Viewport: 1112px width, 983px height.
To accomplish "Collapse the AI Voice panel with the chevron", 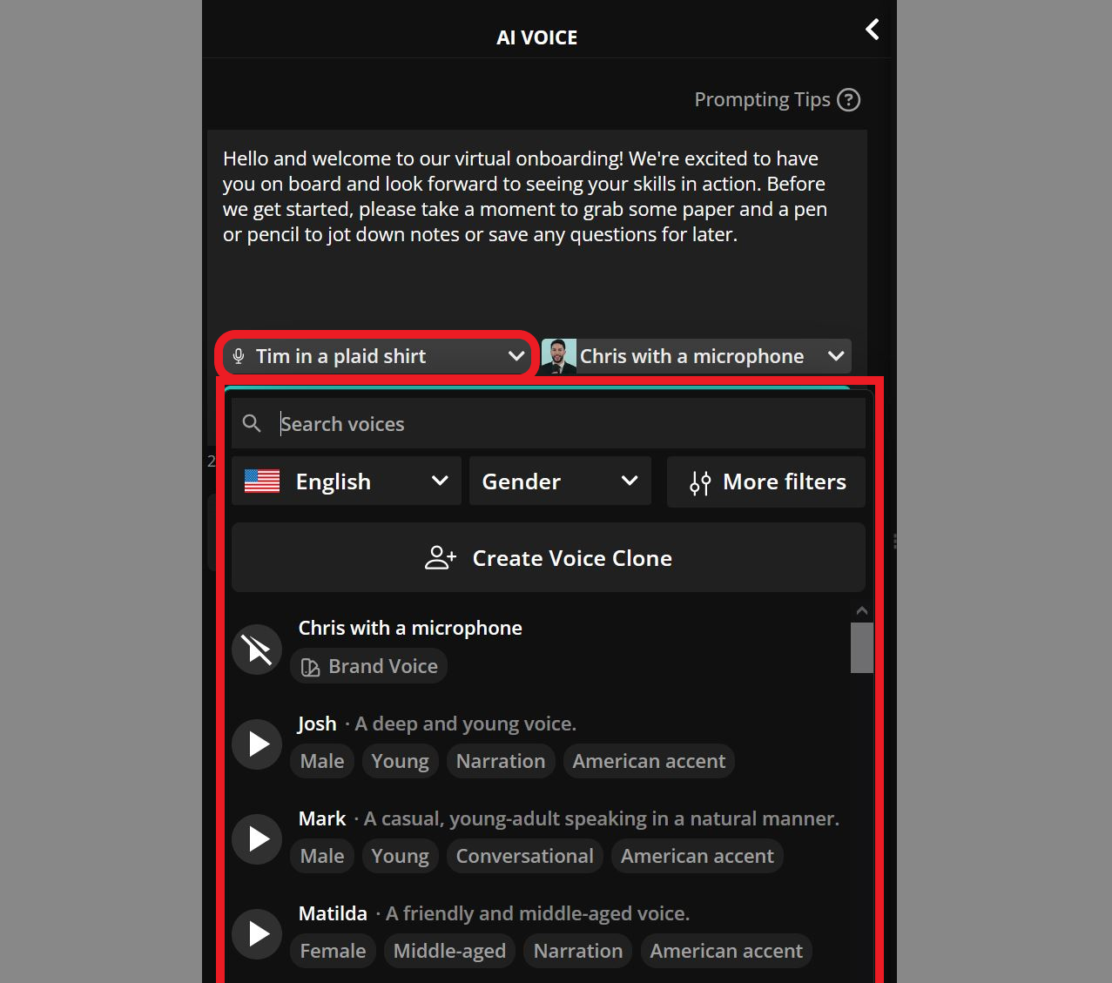I will point(872,29).
